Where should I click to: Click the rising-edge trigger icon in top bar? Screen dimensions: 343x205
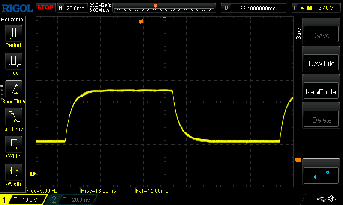click(x=302, y=8)
